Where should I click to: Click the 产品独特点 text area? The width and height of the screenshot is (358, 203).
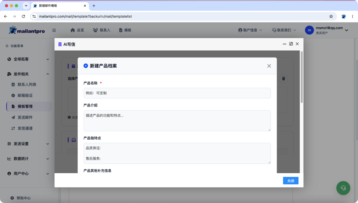tap(177, 153)
